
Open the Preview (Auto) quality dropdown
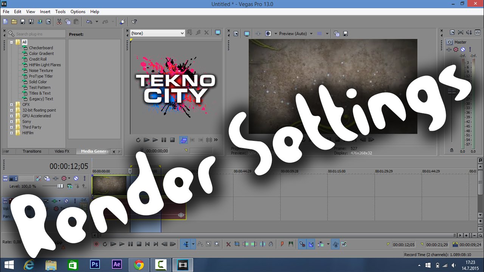click(311, 34)
